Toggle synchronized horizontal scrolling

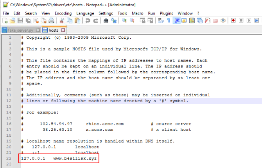click(151, 21)
